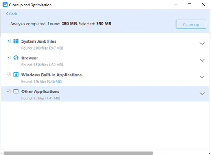Viewport: 211px width, 155px height.
Task: Uncheck the Windows Built-in Applications checkbox
Action: pyautogui.click(x=8, y=75)
